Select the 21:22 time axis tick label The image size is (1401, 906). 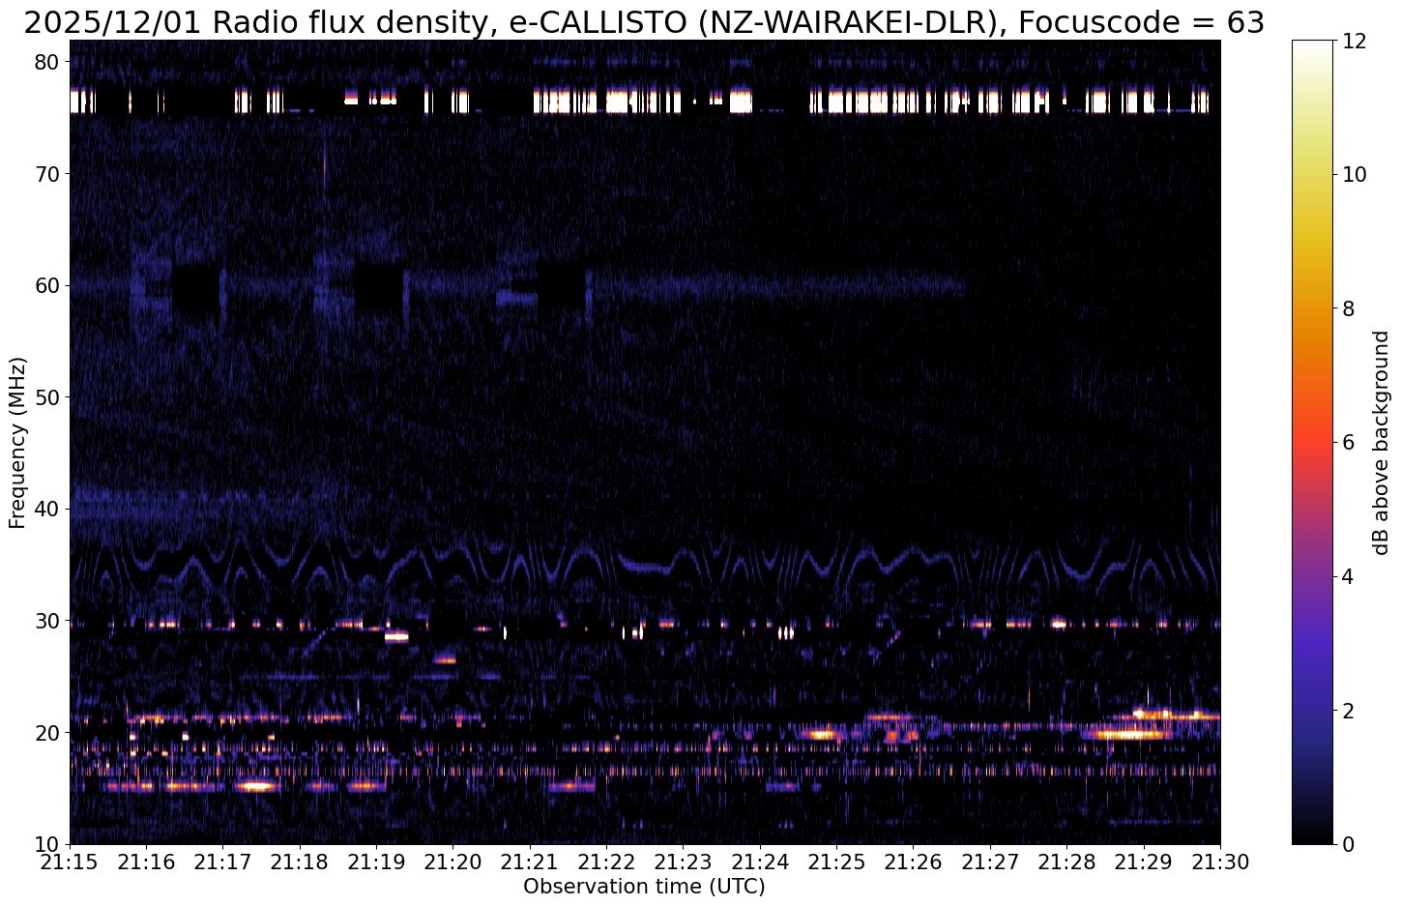coord(606,862)
